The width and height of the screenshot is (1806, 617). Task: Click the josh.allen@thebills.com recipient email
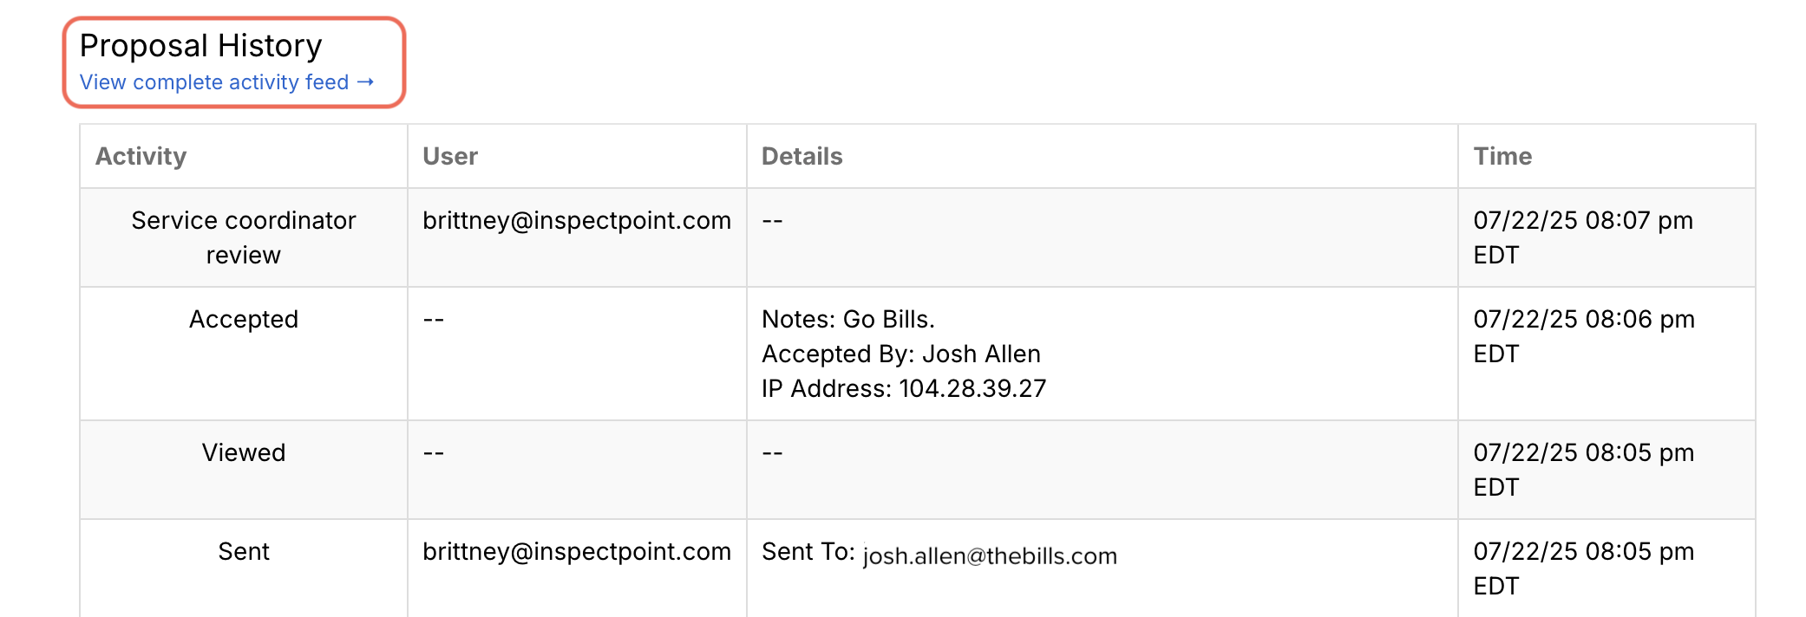click(990, 555)
